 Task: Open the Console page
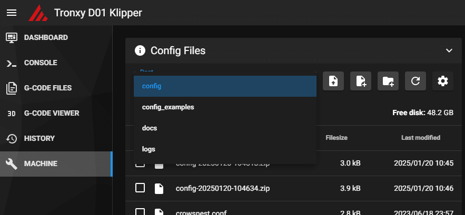56,63
